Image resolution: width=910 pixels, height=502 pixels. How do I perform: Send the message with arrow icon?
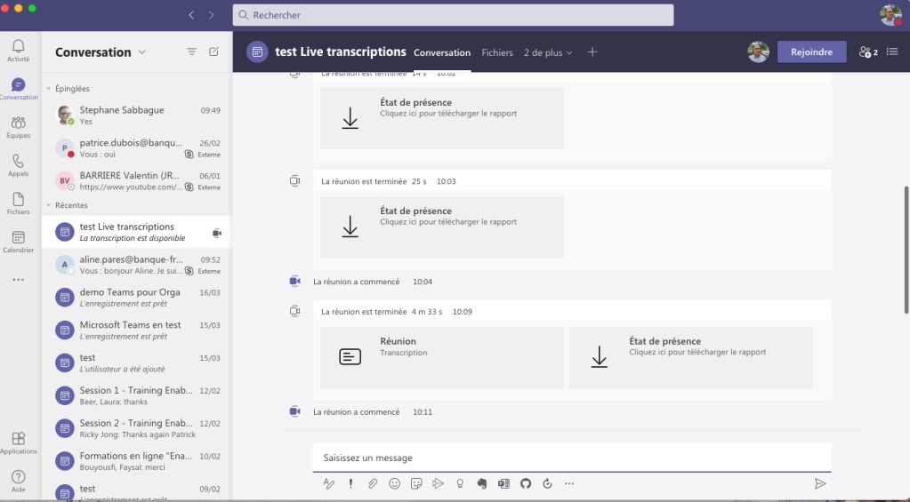[819, 483]
